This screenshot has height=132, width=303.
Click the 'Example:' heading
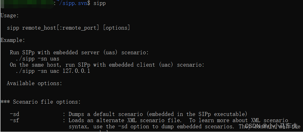(13, 40)
